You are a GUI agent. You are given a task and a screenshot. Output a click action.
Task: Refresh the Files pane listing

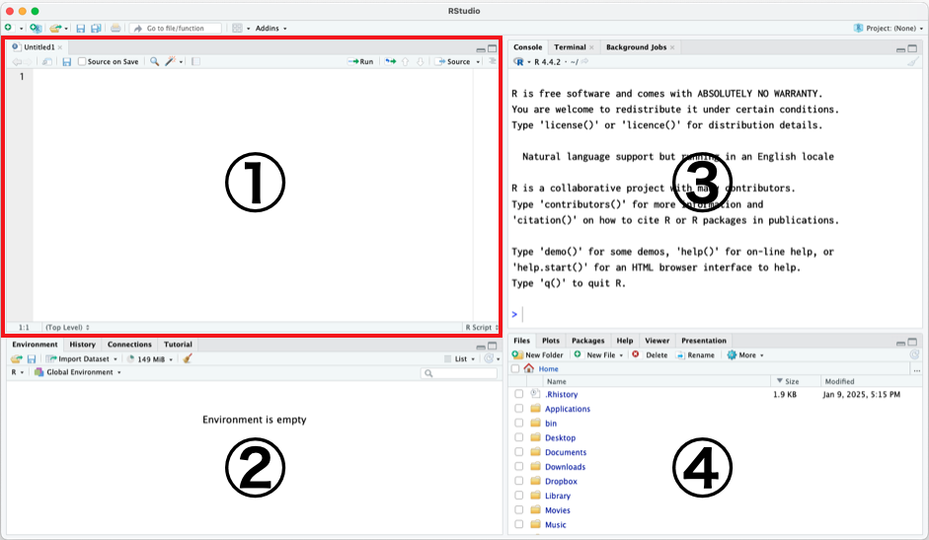coord(915,354)
